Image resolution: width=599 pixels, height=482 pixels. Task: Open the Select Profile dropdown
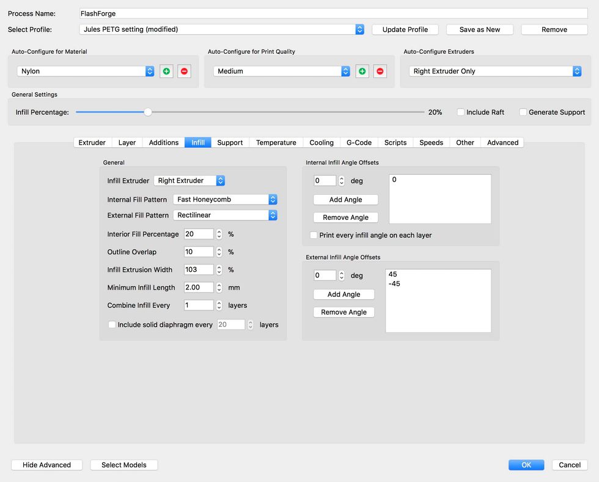222,29
